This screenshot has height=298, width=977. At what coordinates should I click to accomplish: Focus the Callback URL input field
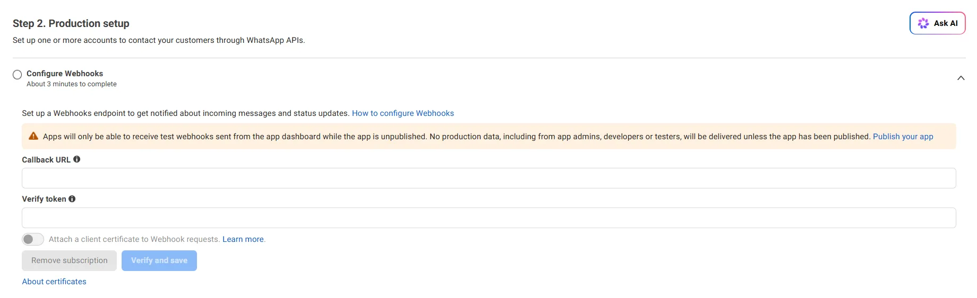[x=488, y=178]
